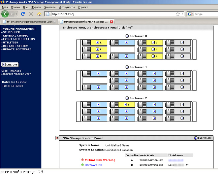The height and width of the screenshot is (174, 218).
Task: Click the red warning icon beside MSA Storage System Panel
Action: 57,138
